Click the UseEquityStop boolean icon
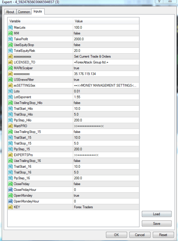 click(x=10, y=45)
